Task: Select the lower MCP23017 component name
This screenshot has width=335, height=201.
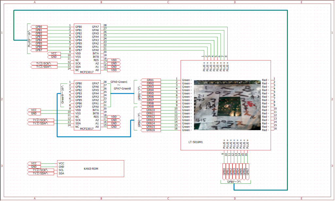Action: [x=87, y=129]
